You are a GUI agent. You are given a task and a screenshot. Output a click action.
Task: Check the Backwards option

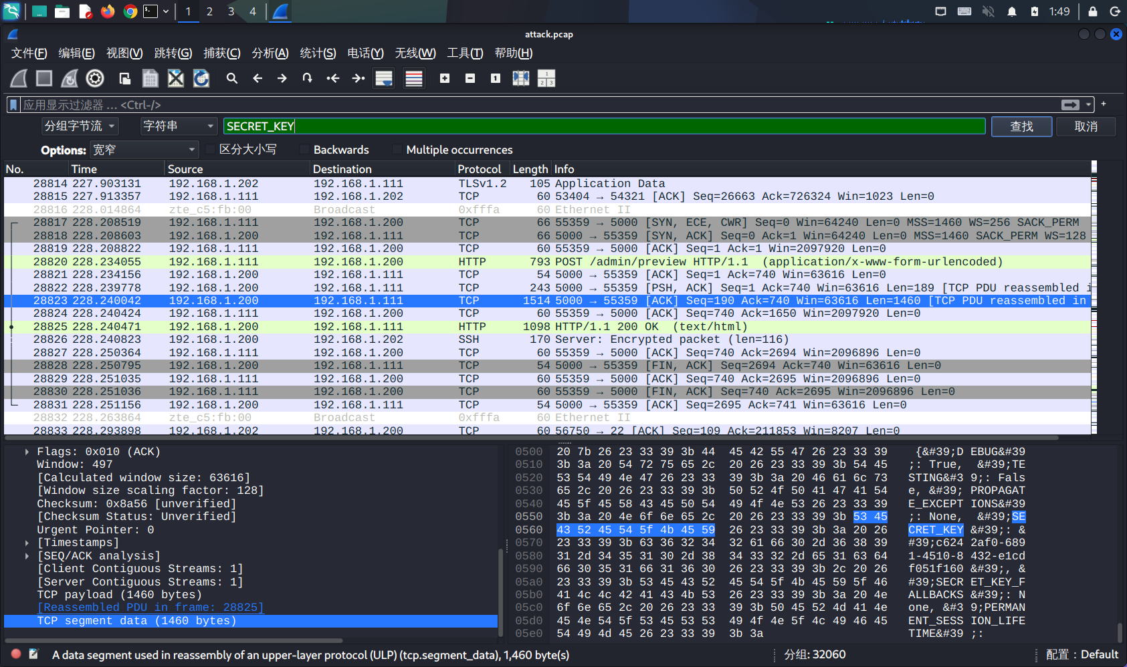tap(306, 150)
